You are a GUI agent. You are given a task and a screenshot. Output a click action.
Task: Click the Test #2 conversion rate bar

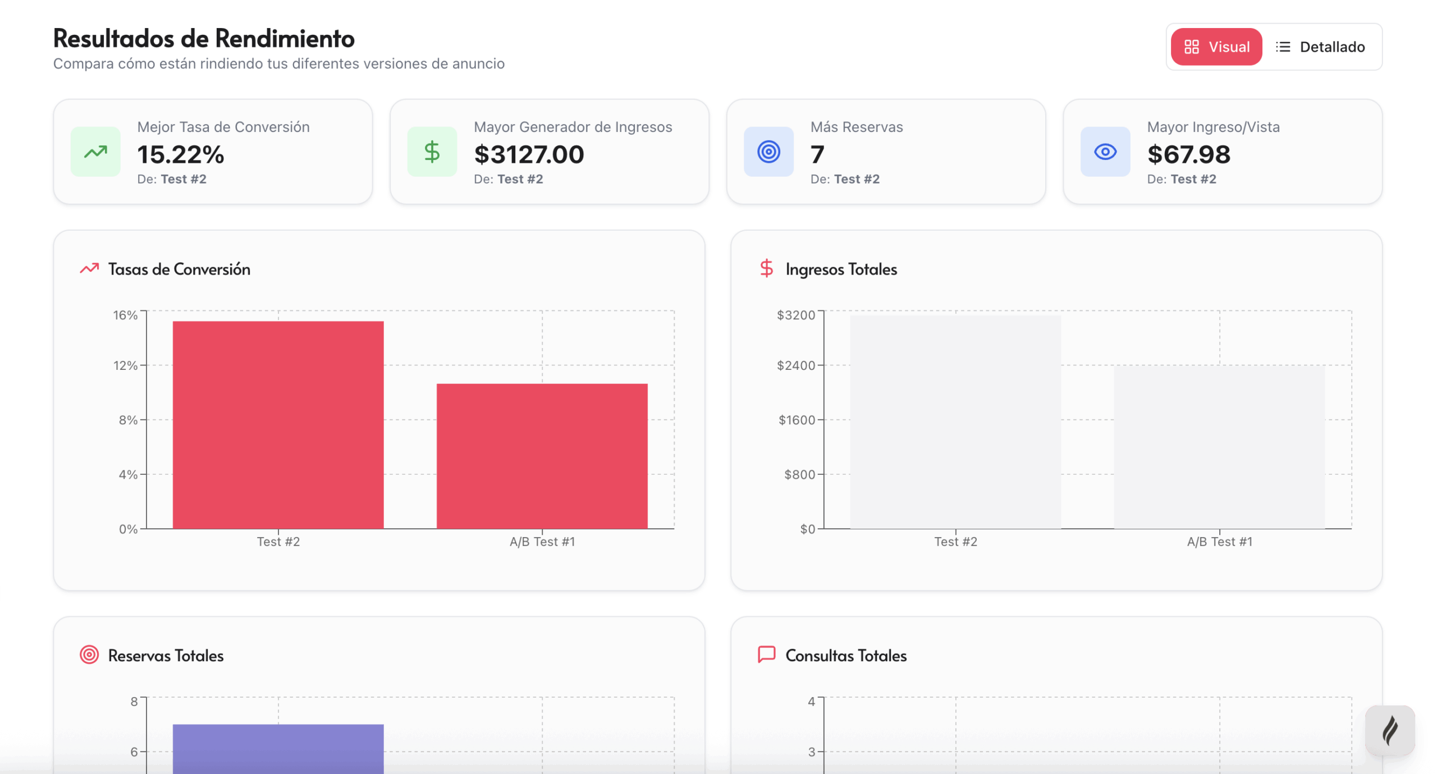pyautogui.click(x=278, y=425)
